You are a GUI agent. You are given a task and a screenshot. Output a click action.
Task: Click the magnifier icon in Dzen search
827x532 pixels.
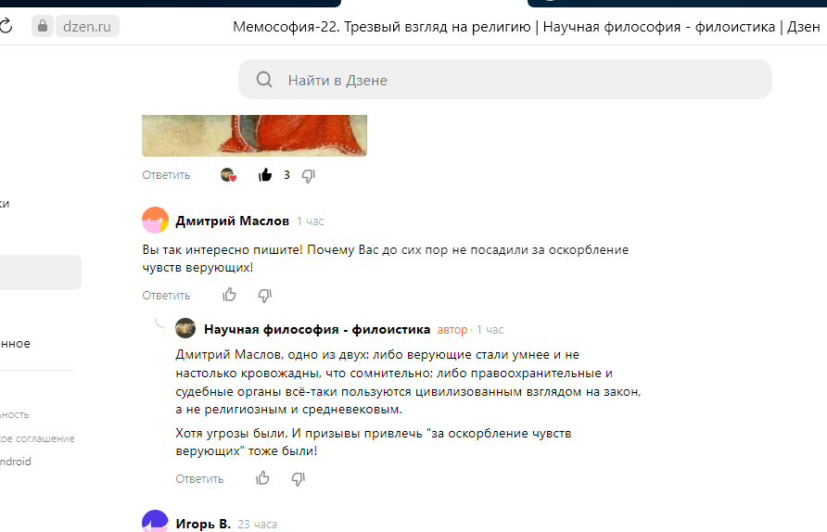264,80
